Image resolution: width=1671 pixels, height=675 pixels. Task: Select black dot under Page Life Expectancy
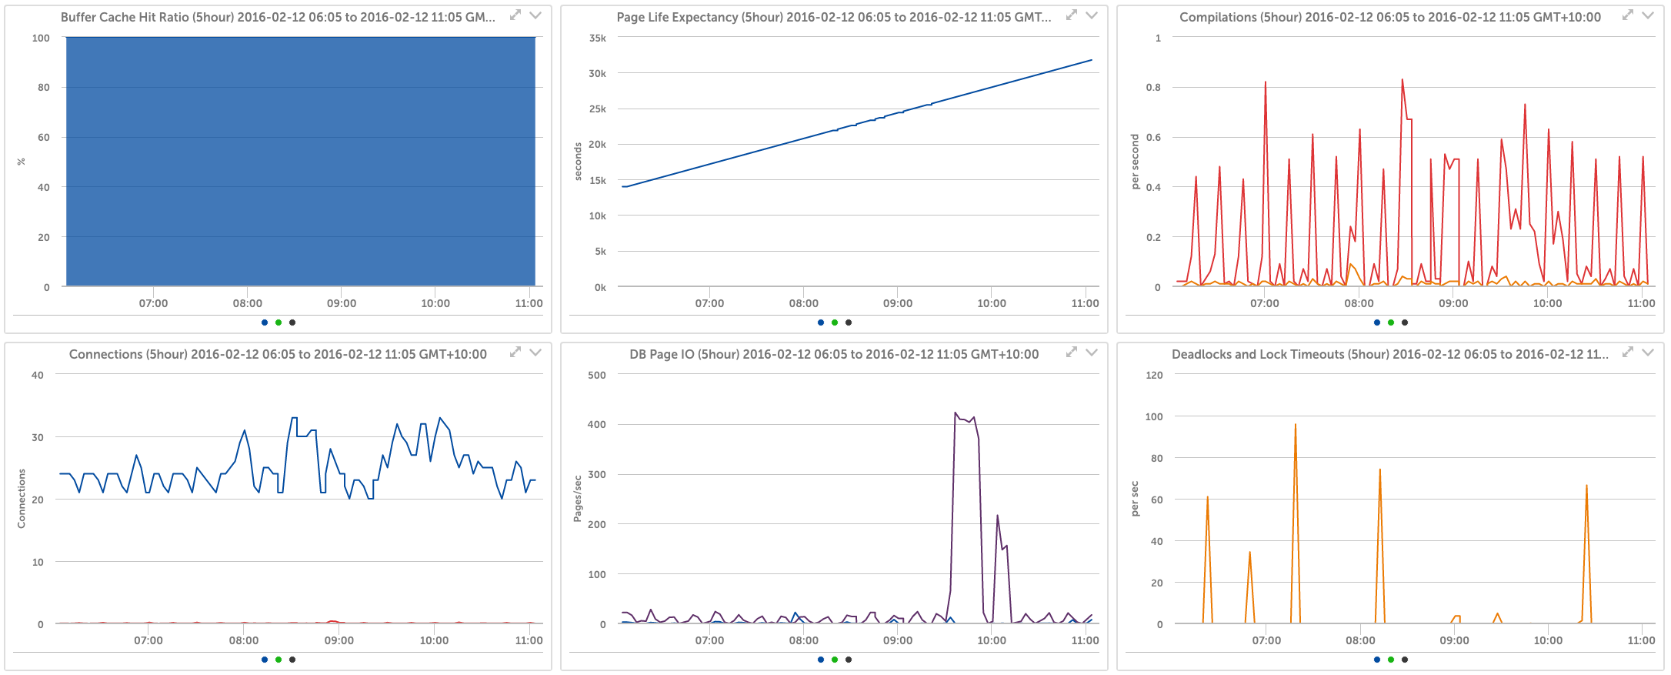coord(849,322)
